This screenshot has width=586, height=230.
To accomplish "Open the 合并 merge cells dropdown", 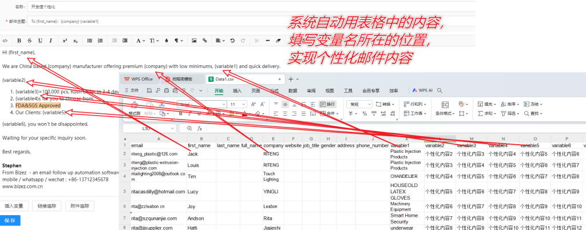I will point(330,113).
